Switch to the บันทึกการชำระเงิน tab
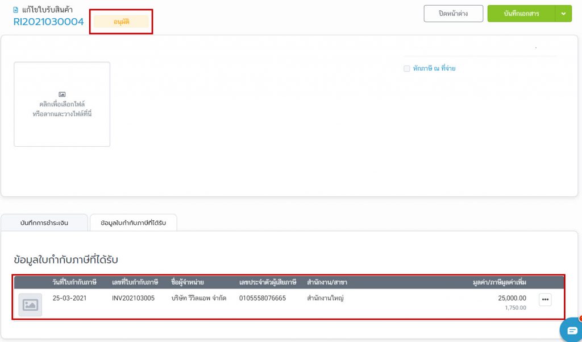The image size is (582, 342). 44,223
